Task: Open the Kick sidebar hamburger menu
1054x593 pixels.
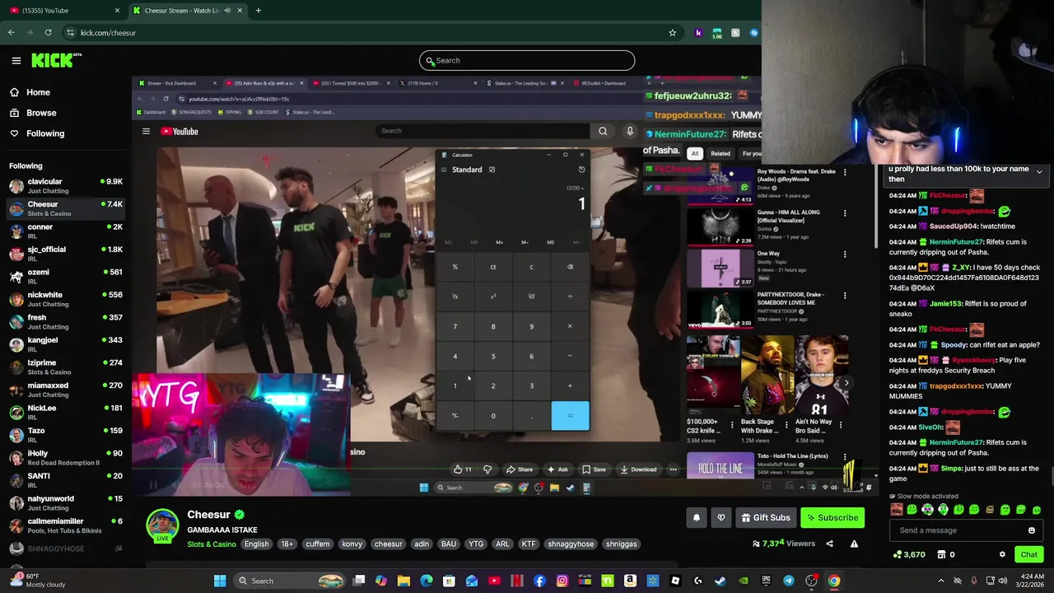Action: pyautogui.click(x=16, y=60)
